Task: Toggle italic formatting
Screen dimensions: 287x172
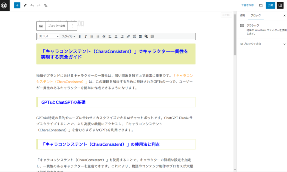Action: (x=86, y=37)
